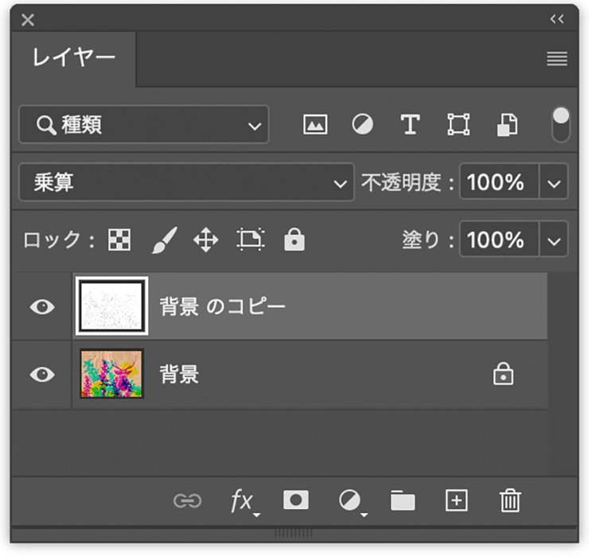This screenshot has height=557, width=589.
Task: Hide the 背景 layer eye icon
Action: [x=41, y=375]
